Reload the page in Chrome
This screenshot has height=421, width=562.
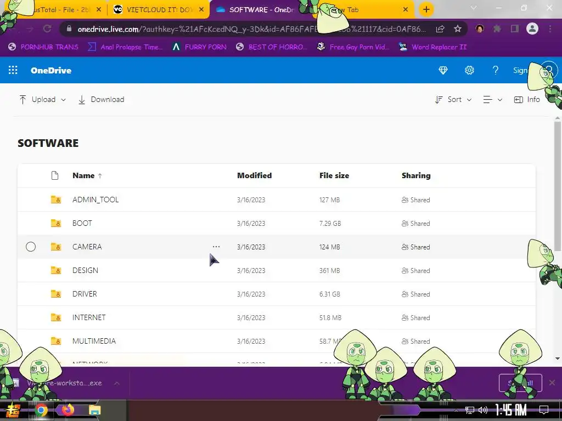[47, 29]
